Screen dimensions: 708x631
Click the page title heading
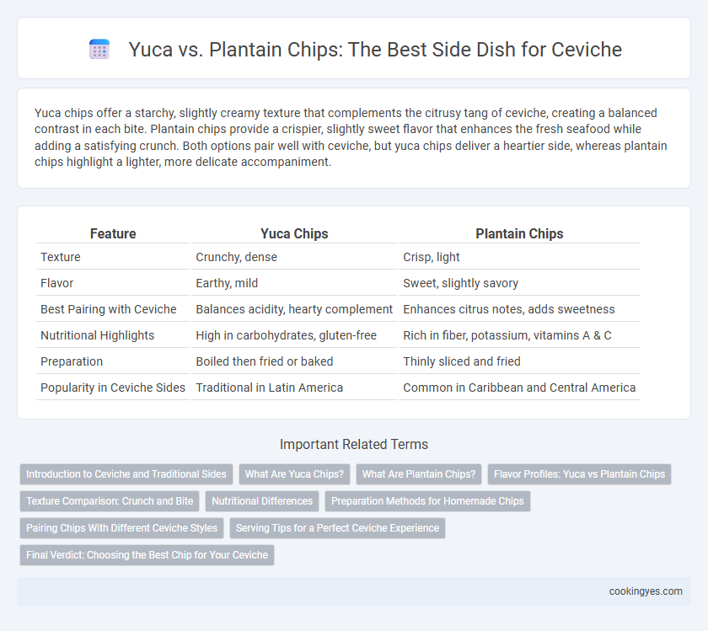pyautogui.click(x=375, y=50)
